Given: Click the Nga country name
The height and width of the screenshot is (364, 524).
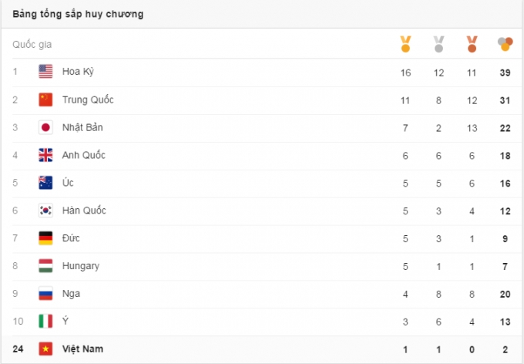Looking at the screenshot, I should pyautogui.click(x=71, y=294).
